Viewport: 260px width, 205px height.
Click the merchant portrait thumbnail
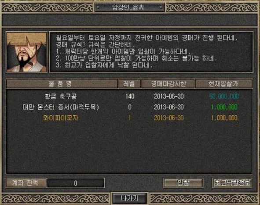[x=26, y=52]
